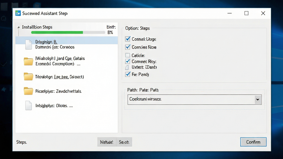The image size is (283, 159).
Task: Collapse the 'Installtion Steps' section arrow
Action: click(19, 27)
